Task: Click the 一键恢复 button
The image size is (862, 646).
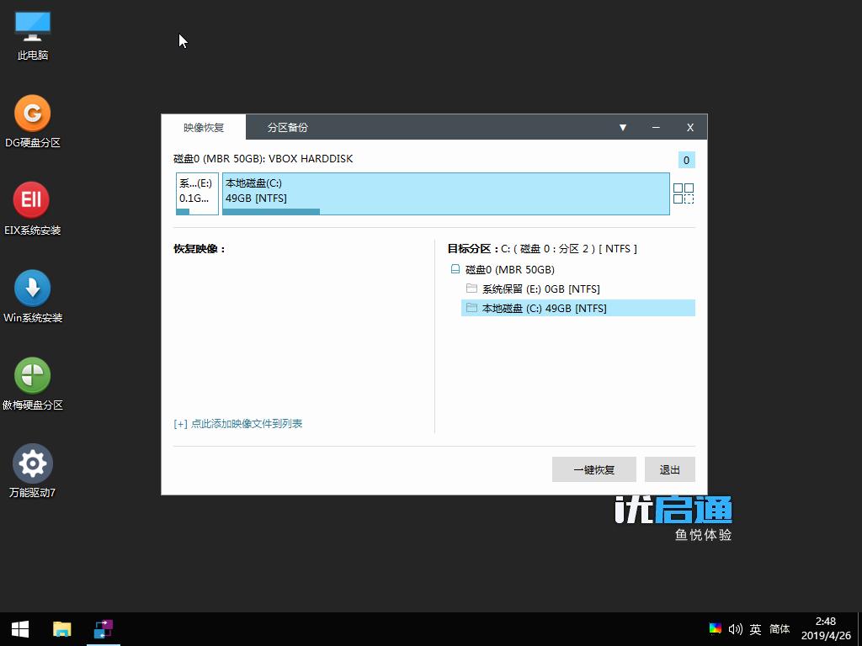Action: (594, 469)
